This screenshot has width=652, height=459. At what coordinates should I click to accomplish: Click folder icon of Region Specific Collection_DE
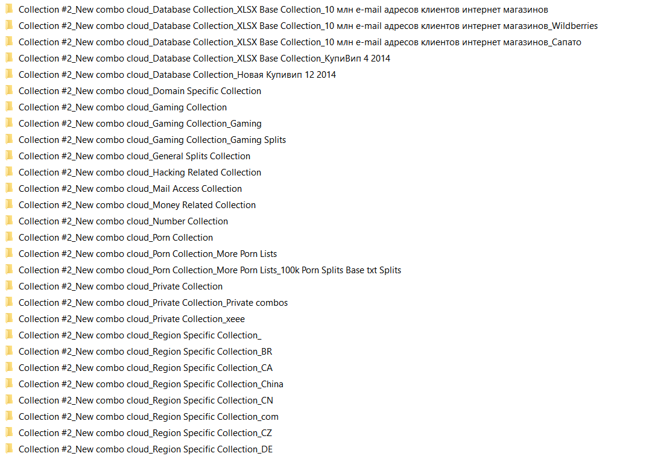pyautogui.click(x=9, y=449)
